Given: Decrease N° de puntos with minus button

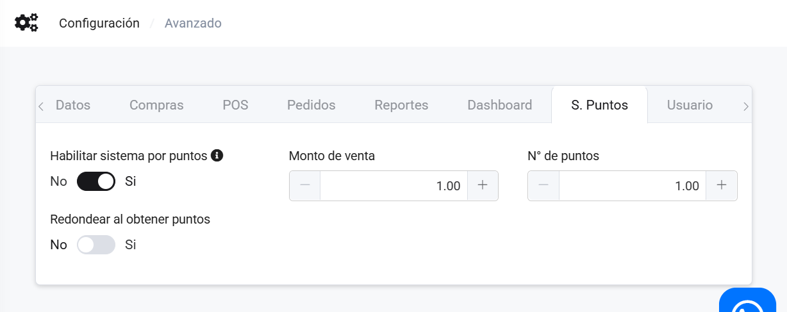Looking at the screenshot, I should [543, 186].
